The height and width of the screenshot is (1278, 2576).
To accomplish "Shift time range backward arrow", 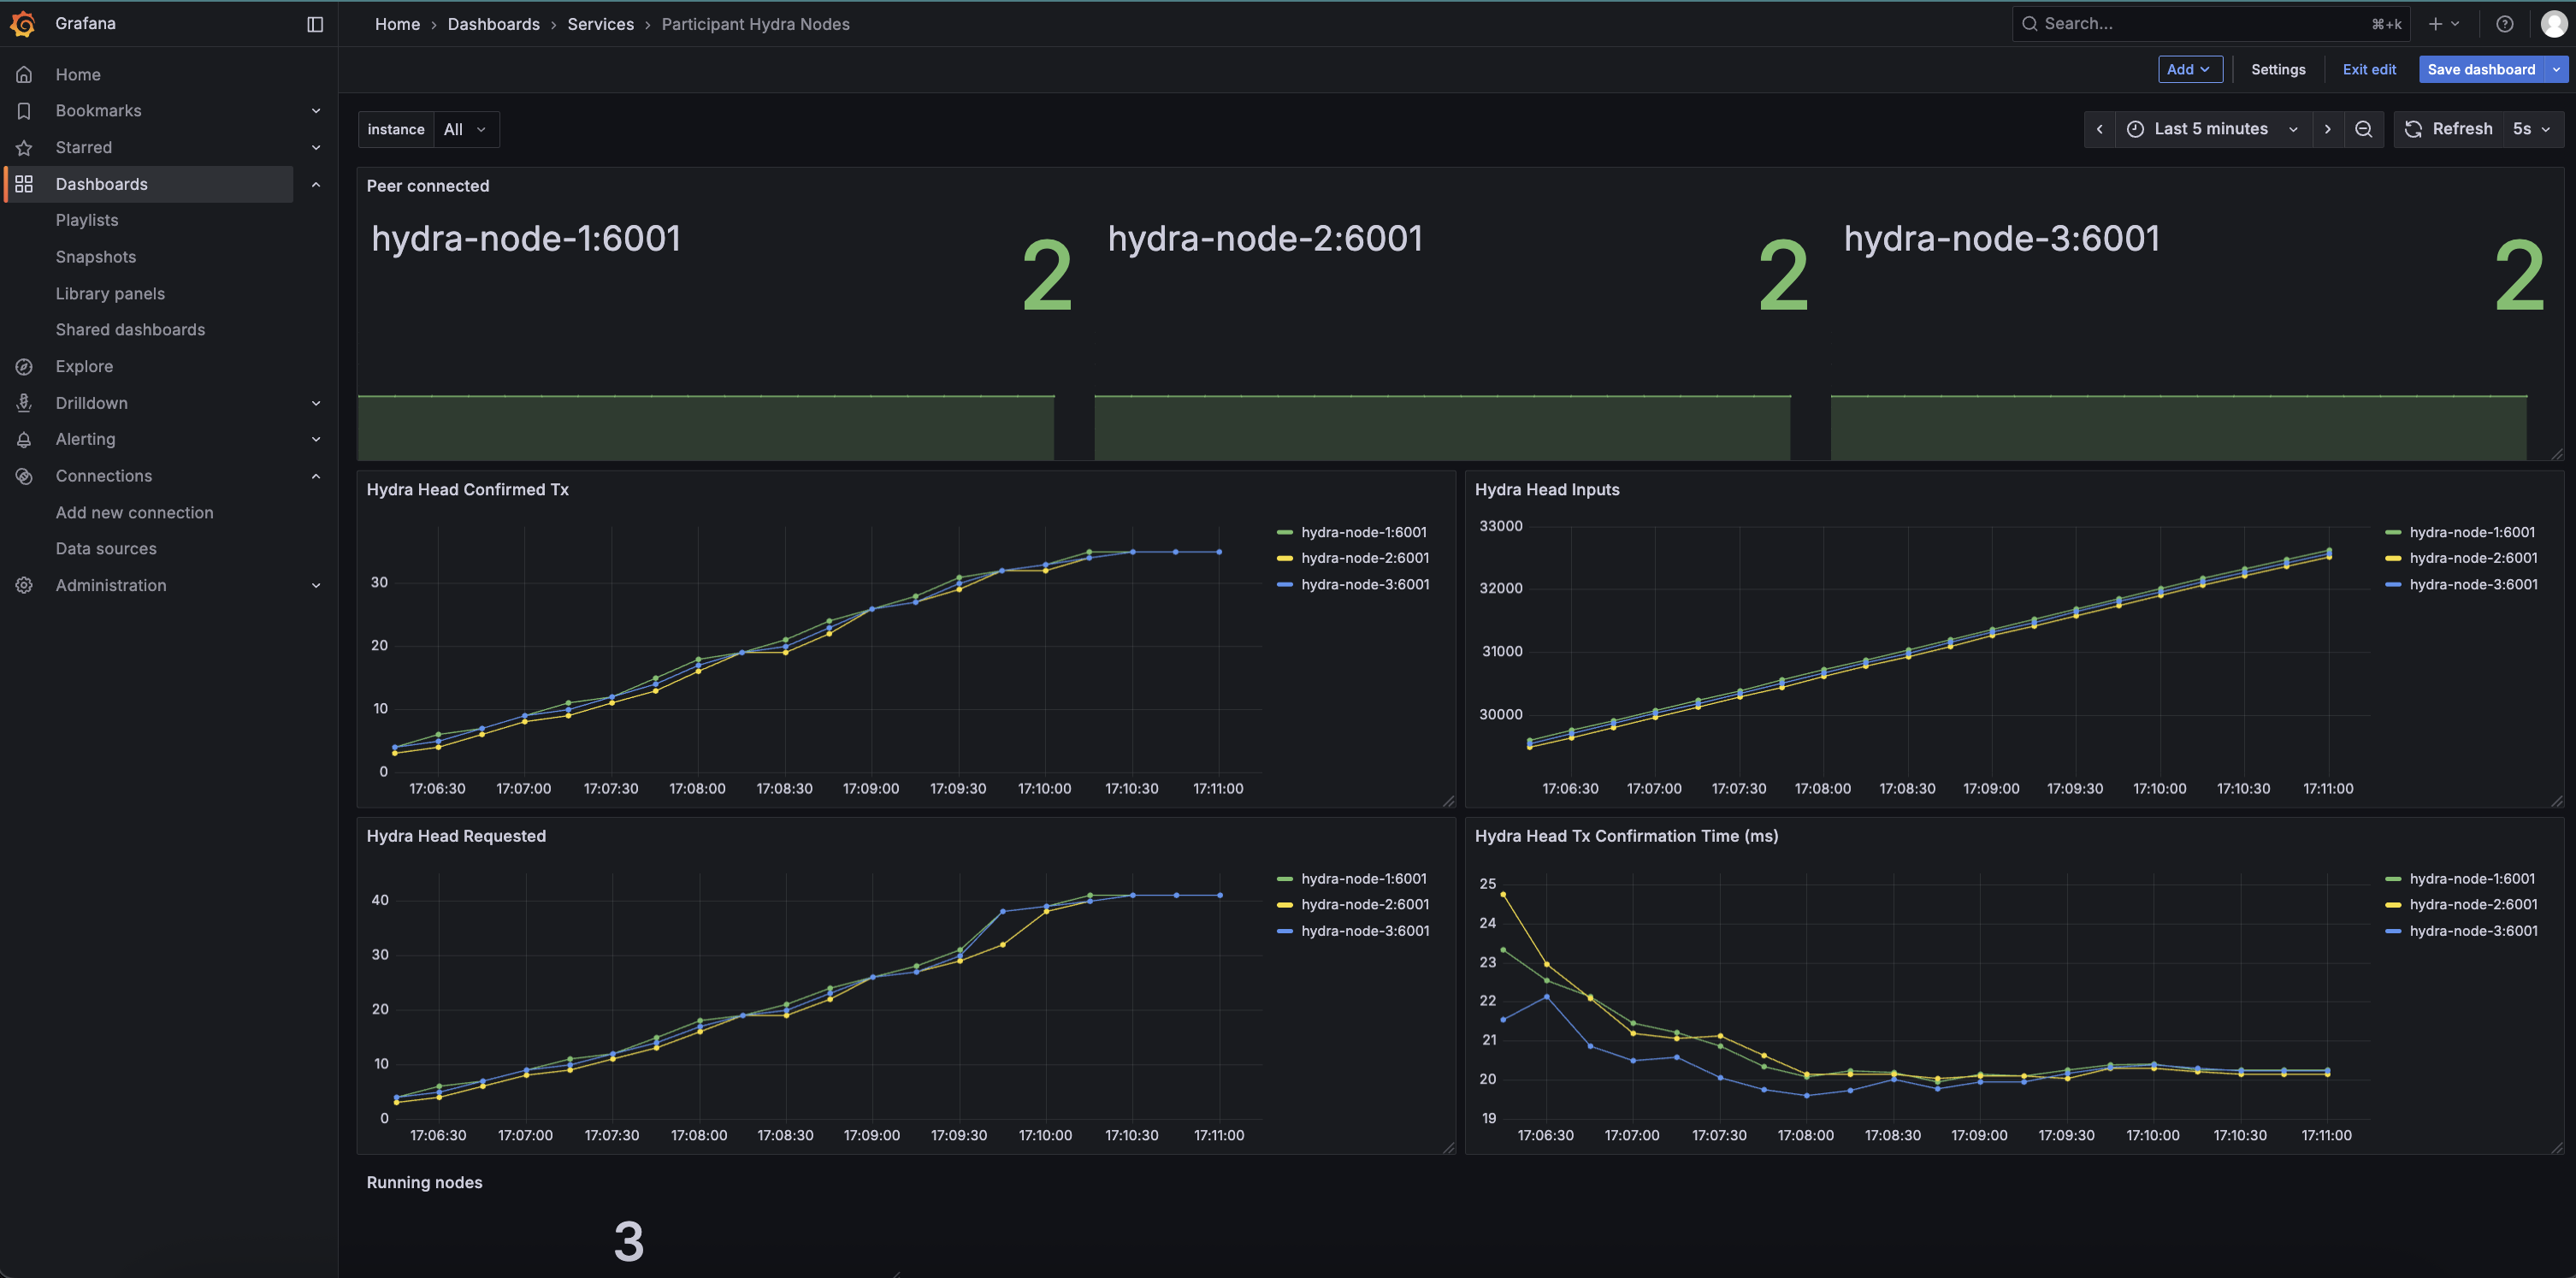I will point(2099,129).
